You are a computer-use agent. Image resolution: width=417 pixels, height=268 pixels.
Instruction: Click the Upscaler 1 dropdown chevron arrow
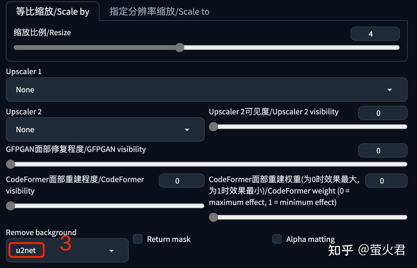click(390, 90)
